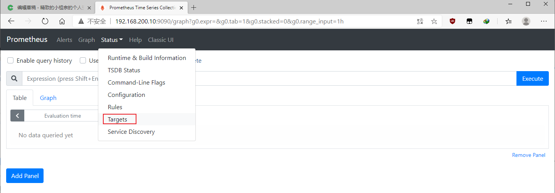The height and width of the screenshot is (193, 555).
Task: Open Graph link in navbar
Action: point(87,40)
